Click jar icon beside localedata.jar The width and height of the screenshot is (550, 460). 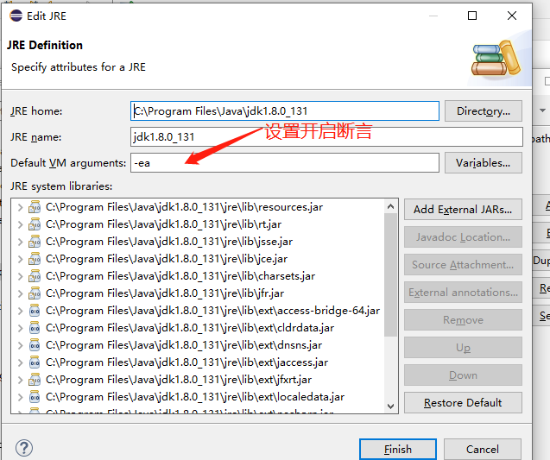(35, 397)
